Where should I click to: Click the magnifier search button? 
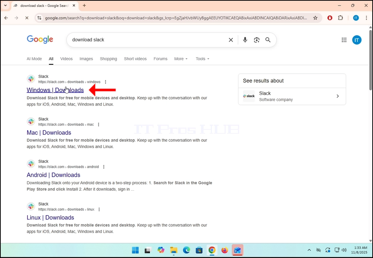tap(268, 40)
